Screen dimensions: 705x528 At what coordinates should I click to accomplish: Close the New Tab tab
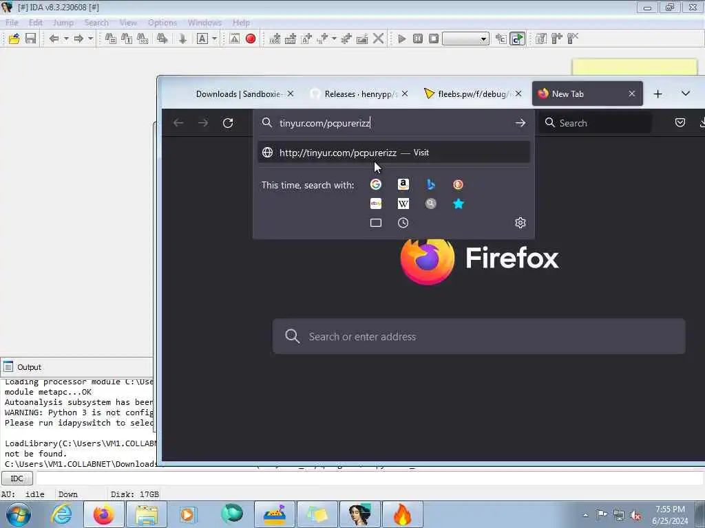tap(632, 93)
